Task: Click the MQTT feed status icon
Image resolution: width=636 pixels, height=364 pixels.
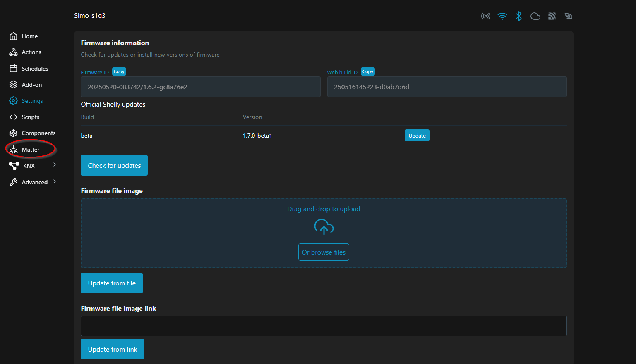Action: (x=552, y=16)
